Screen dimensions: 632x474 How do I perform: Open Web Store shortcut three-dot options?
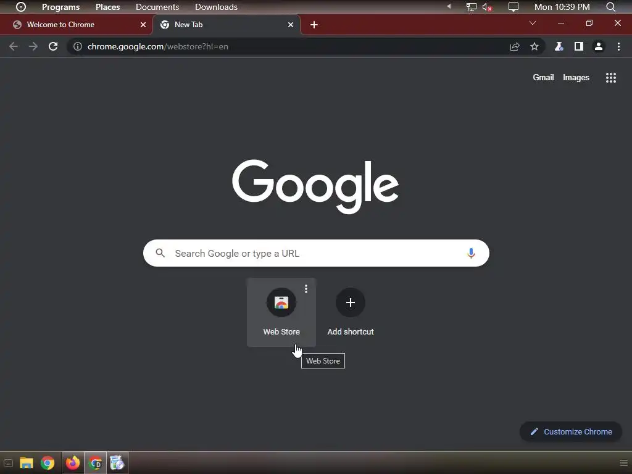(306, 289)
